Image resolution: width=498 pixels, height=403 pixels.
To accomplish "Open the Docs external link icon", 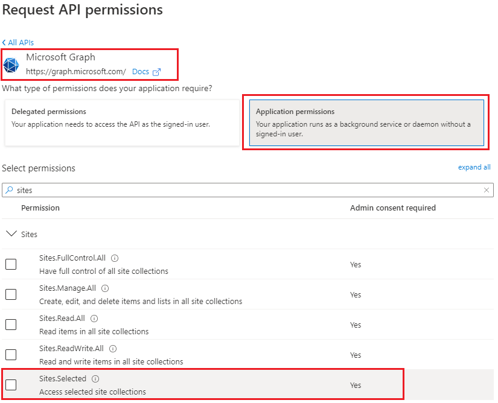I will 156,72.
